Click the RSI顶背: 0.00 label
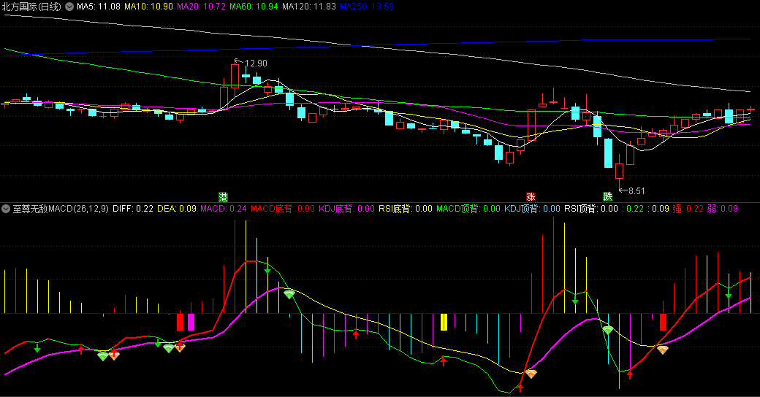This screenshot has height=397, width=760. (591, 209)
